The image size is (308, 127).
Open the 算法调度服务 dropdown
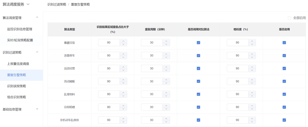pos(16,4)
